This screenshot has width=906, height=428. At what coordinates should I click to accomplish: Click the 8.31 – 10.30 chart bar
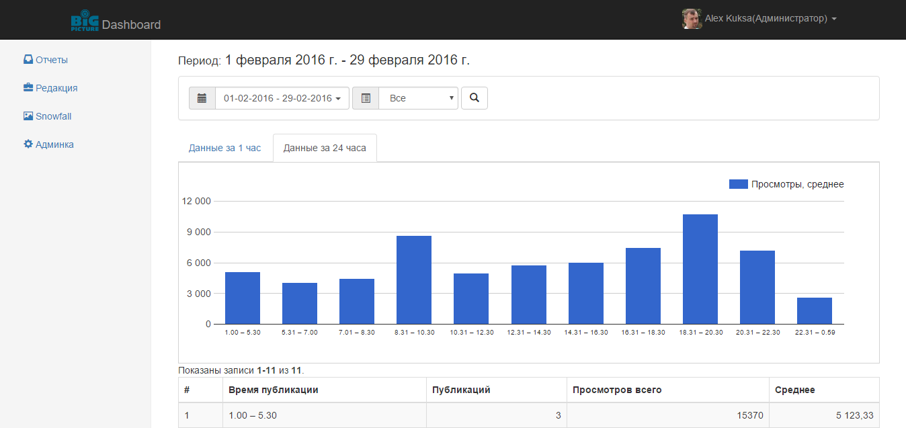pos(414,280)
